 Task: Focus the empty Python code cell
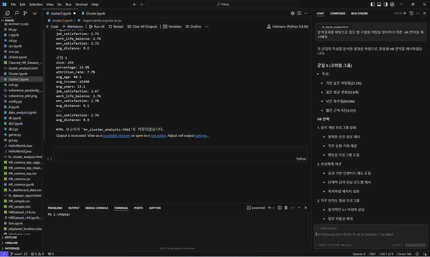[181, 155]
